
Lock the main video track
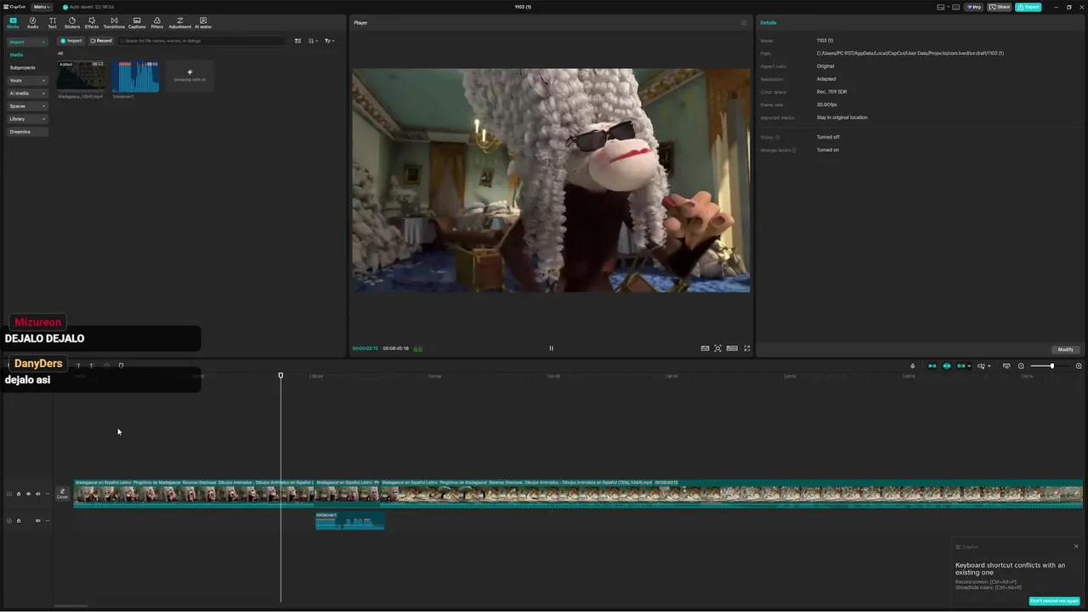tap(19, 494)
